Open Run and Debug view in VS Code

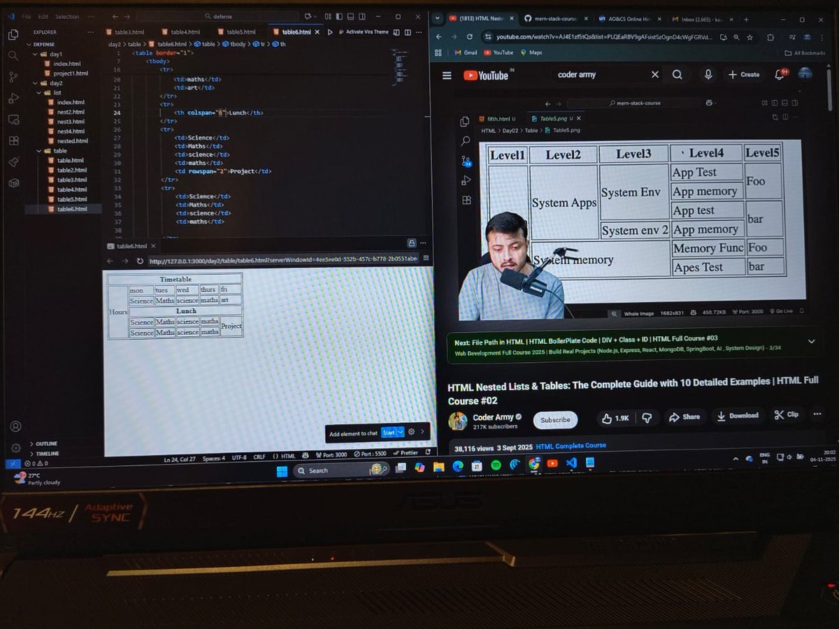pyautogui.click(x=13, y=99)
